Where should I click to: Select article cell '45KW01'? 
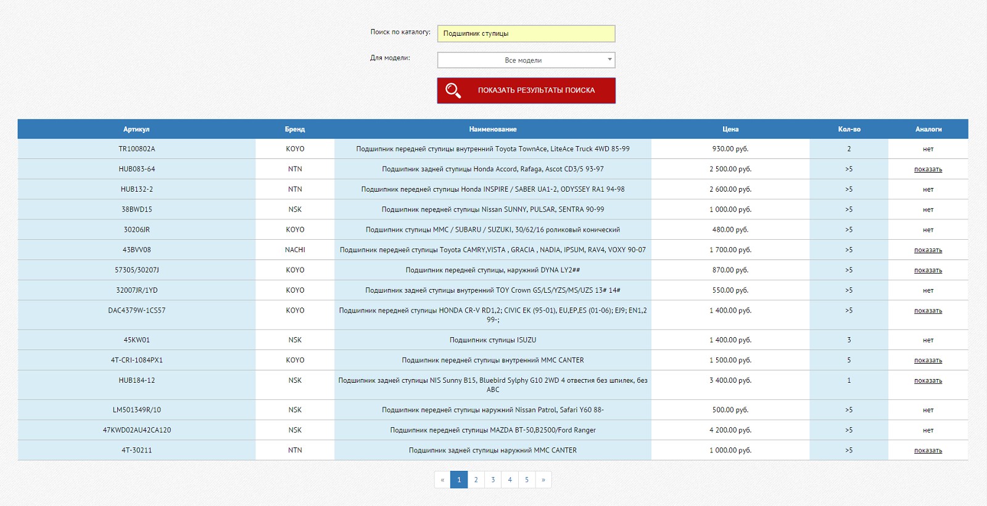click(x=137, y=340)
